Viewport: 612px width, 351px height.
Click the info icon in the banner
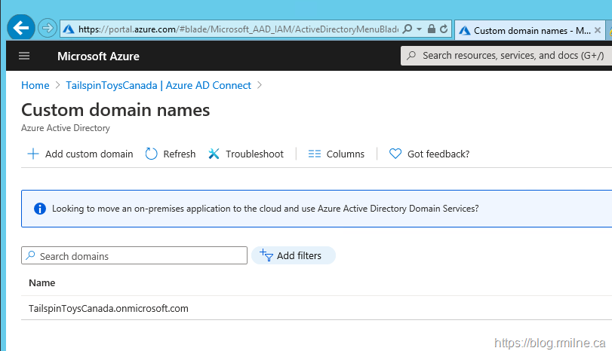(39, 209)
